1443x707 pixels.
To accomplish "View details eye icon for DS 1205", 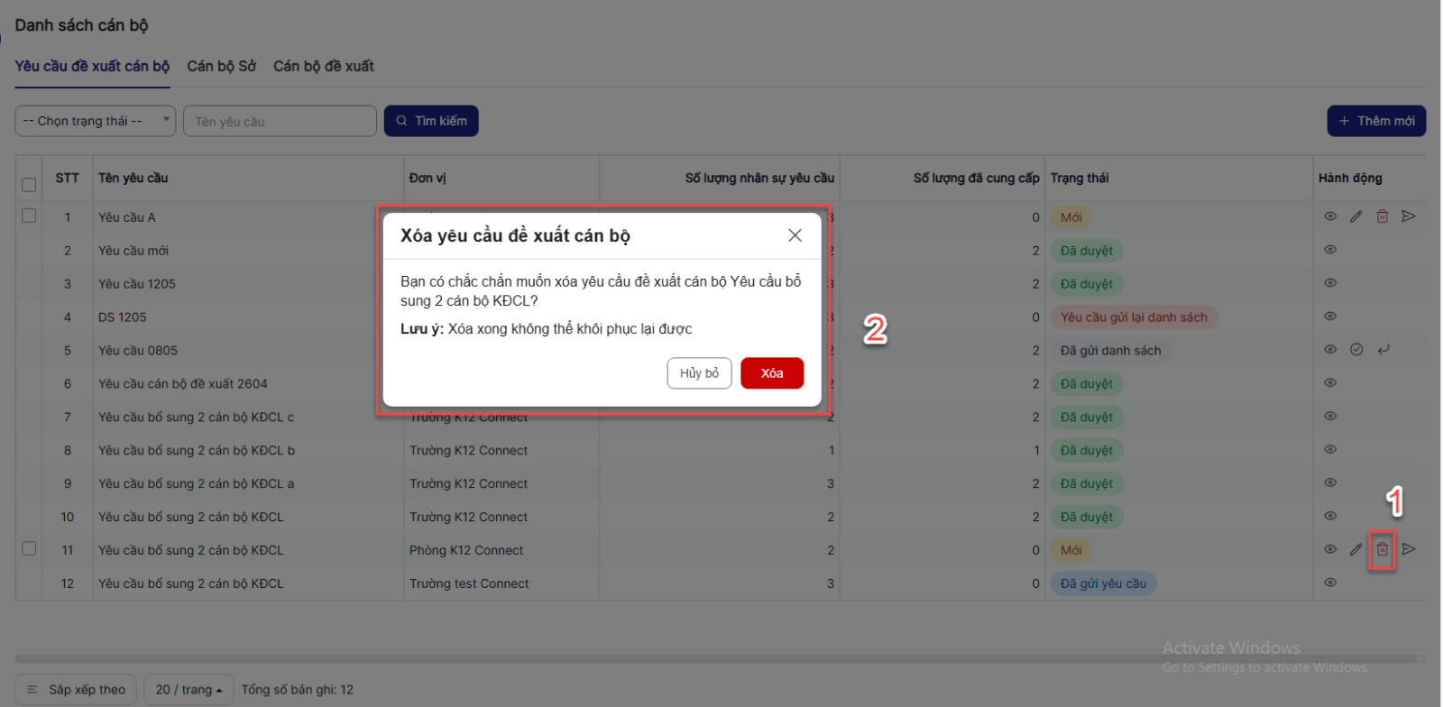I will (1329, 317).
